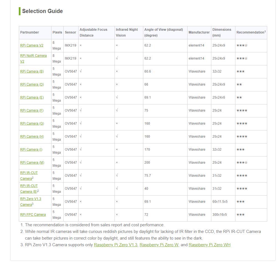Open the RPi IR-CUT Camera link in the 75.7 degree row
The height and width of the screenshot is (280, 278).
[x=29, y=173]
